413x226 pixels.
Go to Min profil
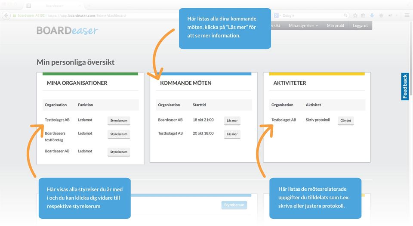[x=335, y=25]
